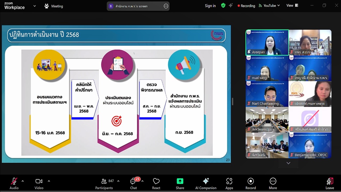Click the Sign in link
The height and width of the screenshot is (192, 341).
coord(210,6)
